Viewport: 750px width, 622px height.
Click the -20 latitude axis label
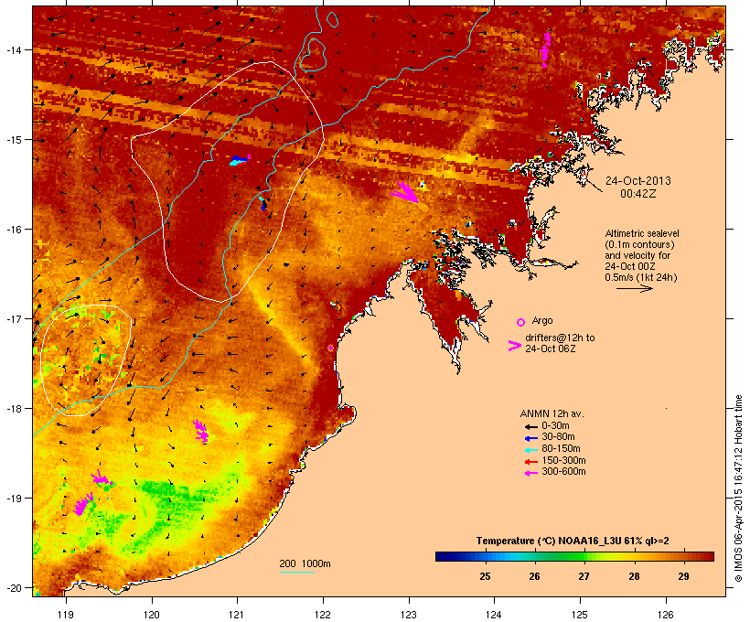13,587
